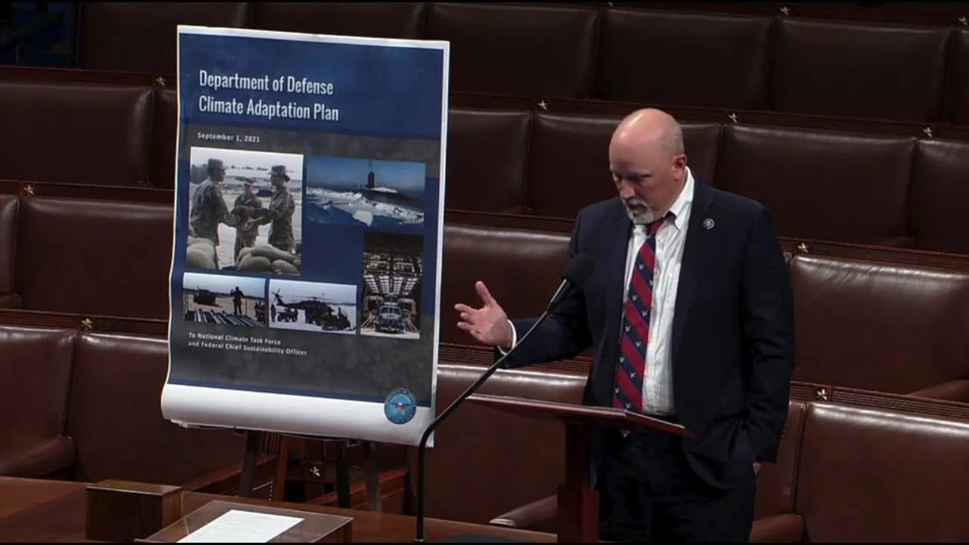Click the white paper on the desk

241,527
